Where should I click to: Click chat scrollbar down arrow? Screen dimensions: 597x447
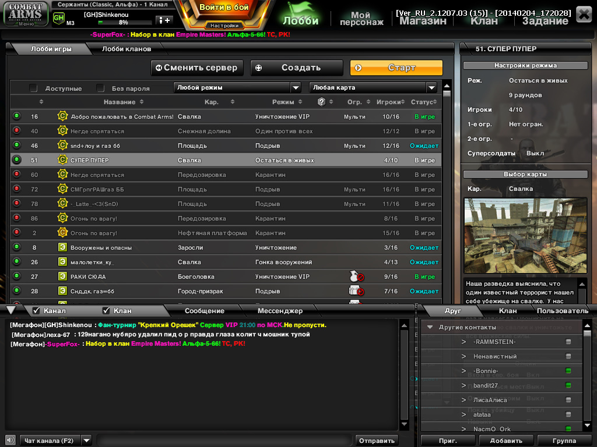coord(405,424)
